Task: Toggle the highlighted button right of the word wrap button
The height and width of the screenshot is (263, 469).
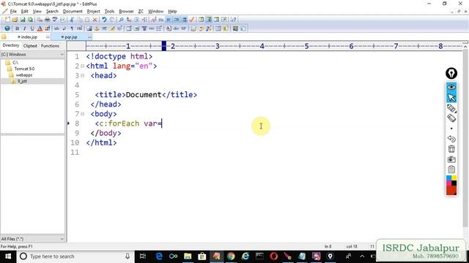Action: pyautogui.click(x=177, y=20)
